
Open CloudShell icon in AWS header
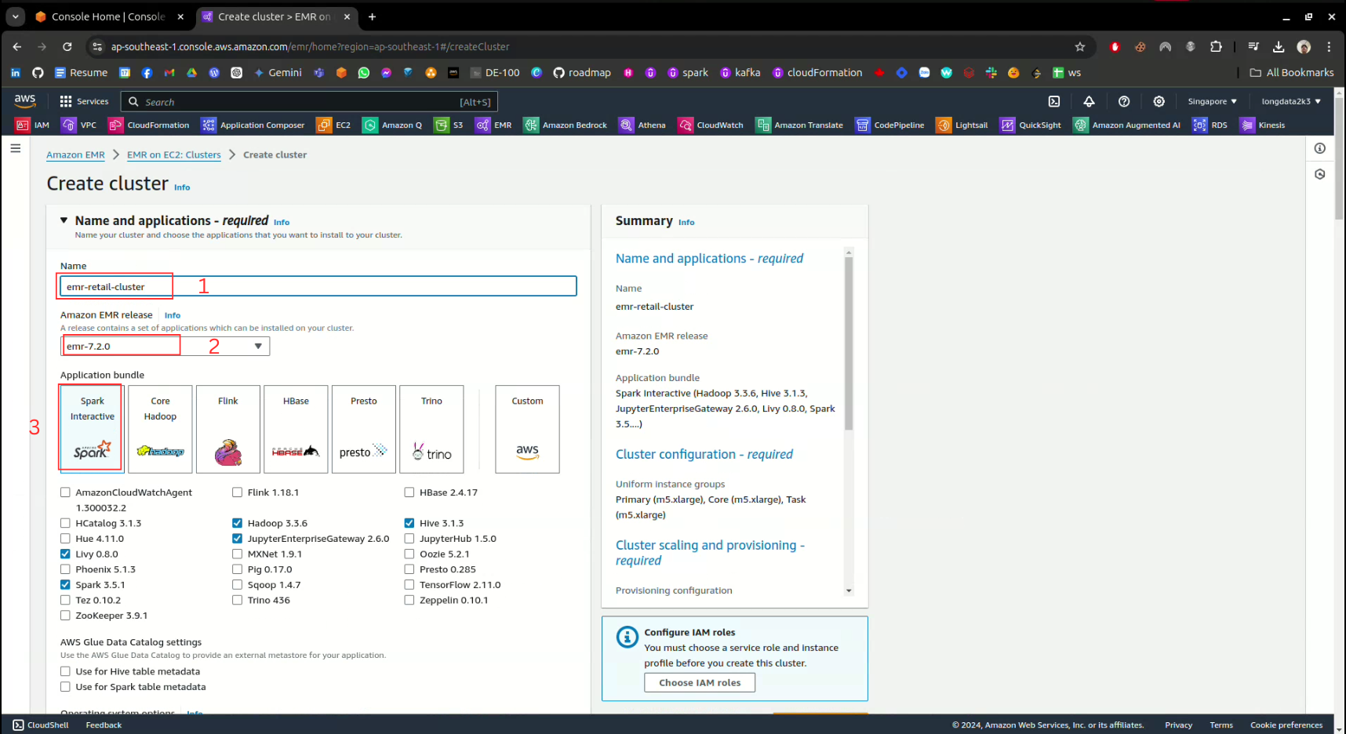(1054, 101)
